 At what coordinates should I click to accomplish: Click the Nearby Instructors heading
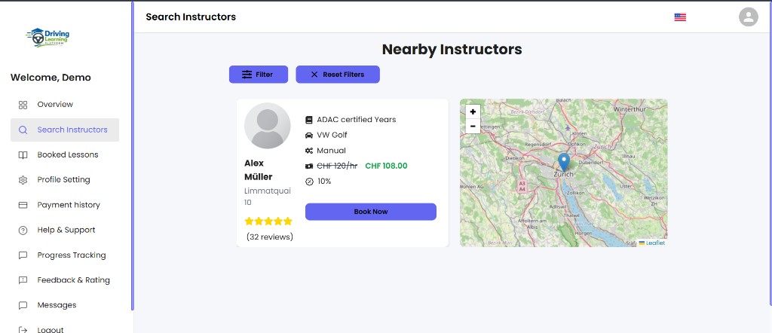coord(452,50)
